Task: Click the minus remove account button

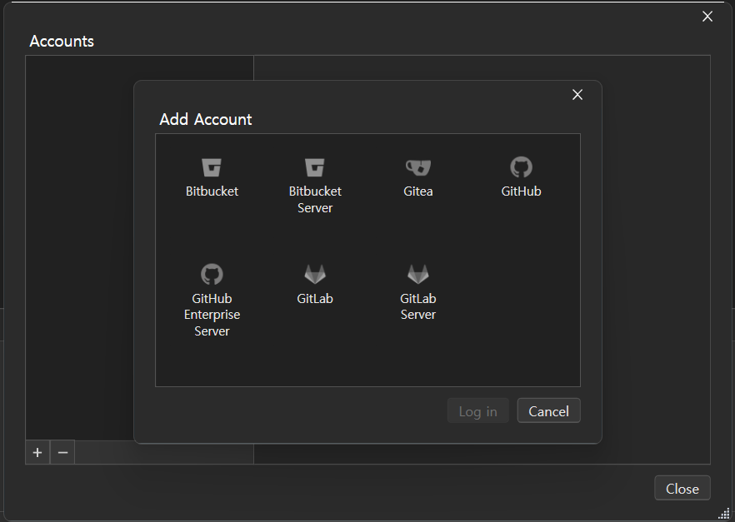Action: click(62, 452)
